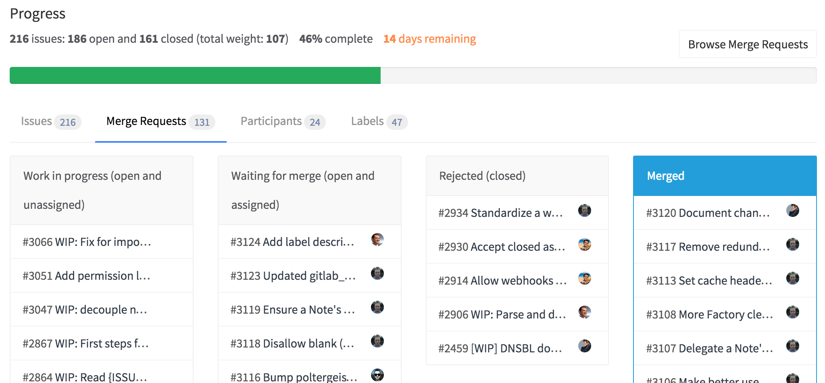Open #3117 Remove redundant merge request

[x=708, y=247]
